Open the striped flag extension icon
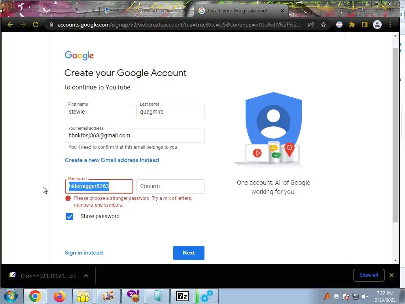 (339, 25)
